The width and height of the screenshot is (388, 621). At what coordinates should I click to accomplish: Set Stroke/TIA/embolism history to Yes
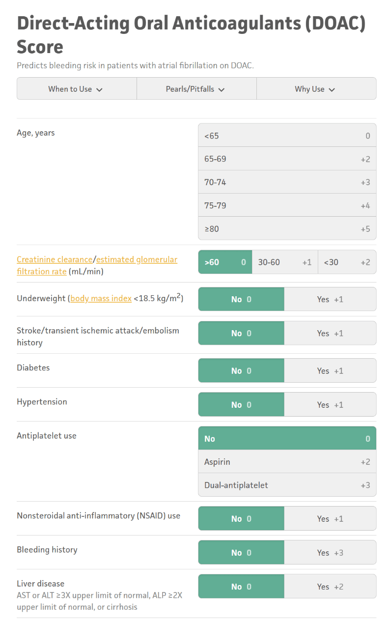coord(330,333)
